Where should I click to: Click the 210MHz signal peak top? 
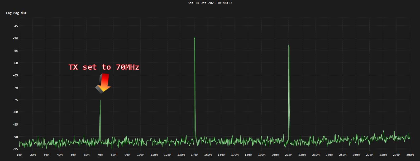289,46
